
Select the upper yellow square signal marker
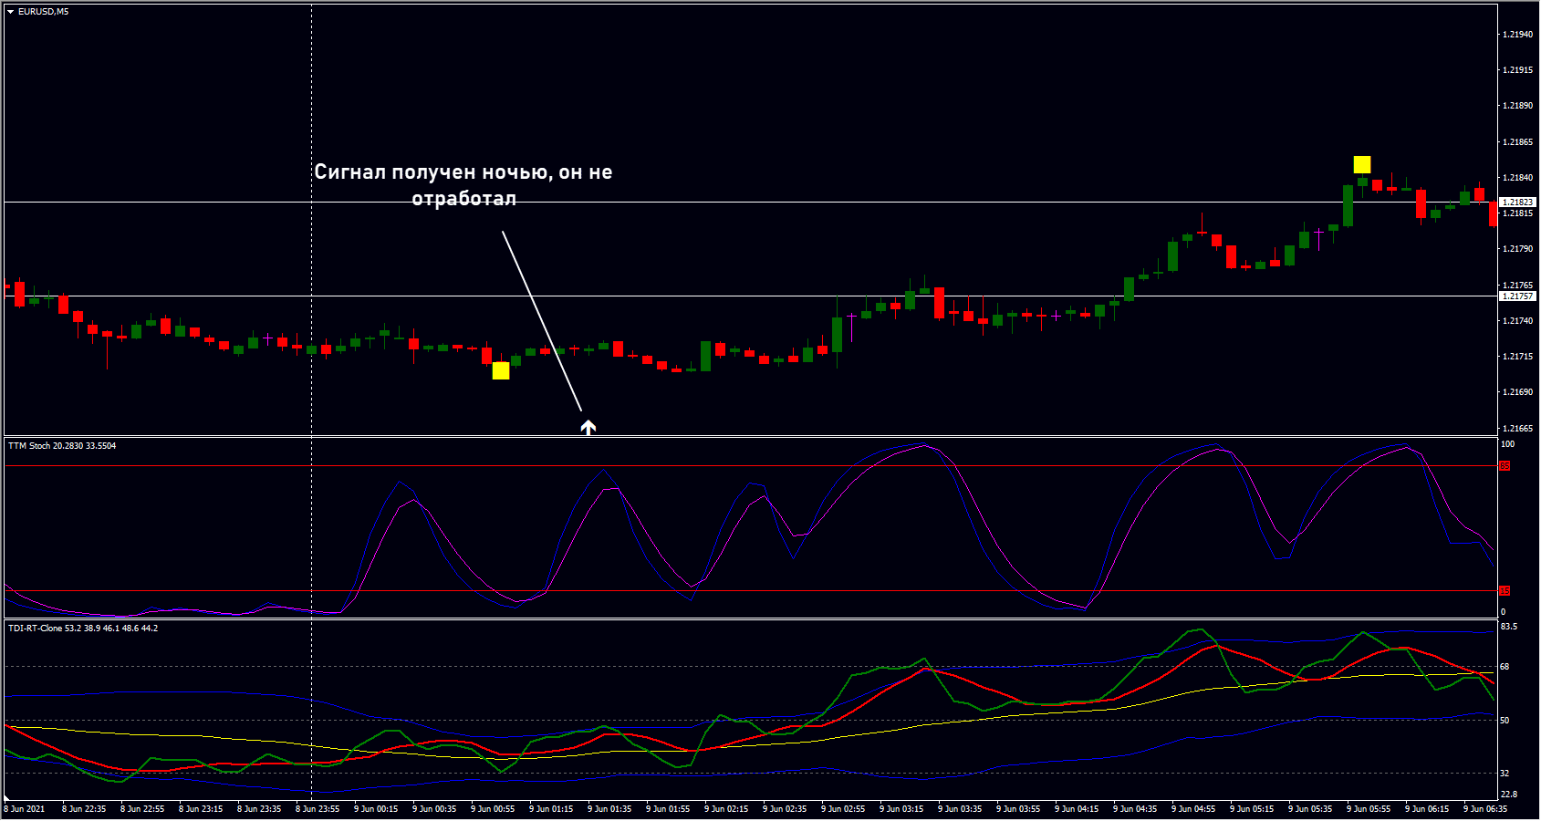[1361, 164]
